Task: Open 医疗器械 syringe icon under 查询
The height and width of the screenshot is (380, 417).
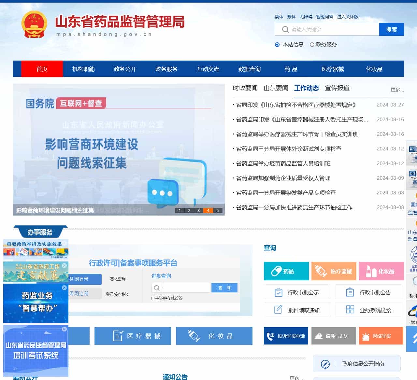Action: pos(321,271)
